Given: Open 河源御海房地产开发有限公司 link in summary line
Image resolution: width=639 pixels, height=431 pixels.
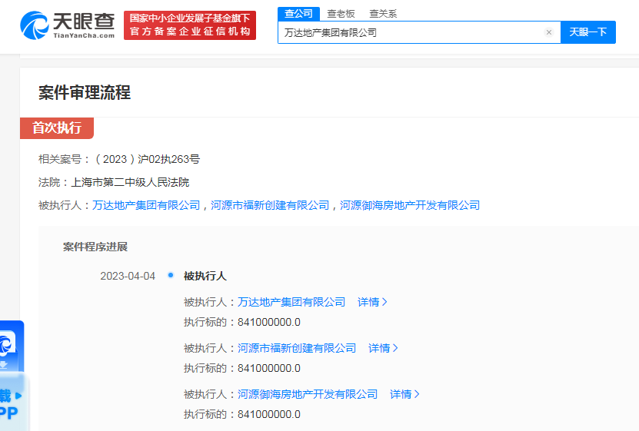Looking at the screenshot, I should coord(410,205).
